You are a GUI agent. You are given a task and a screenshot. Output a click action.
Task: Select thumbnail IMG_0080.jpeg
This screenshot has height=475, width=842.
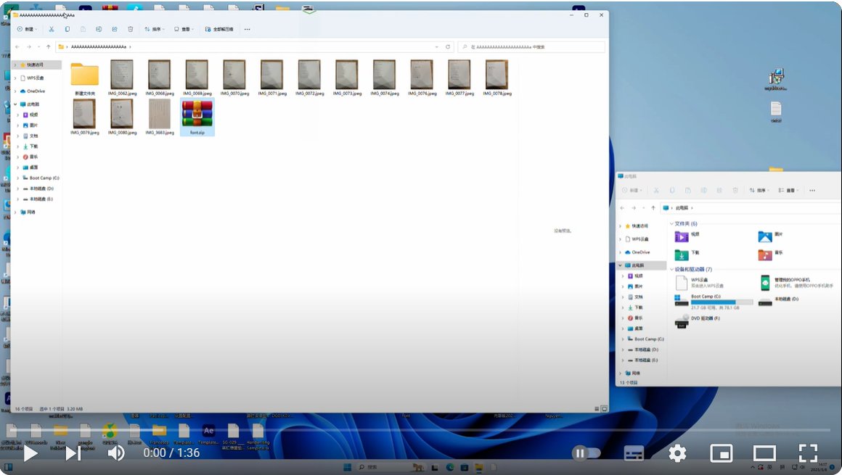[x=122, y=117]
